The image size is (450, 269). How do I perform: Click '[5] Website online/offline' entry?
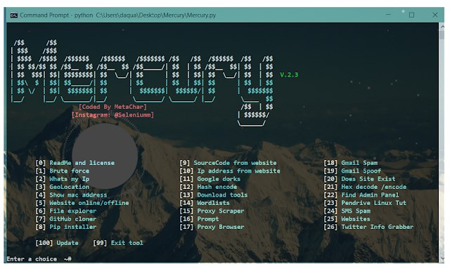(82, 203)
